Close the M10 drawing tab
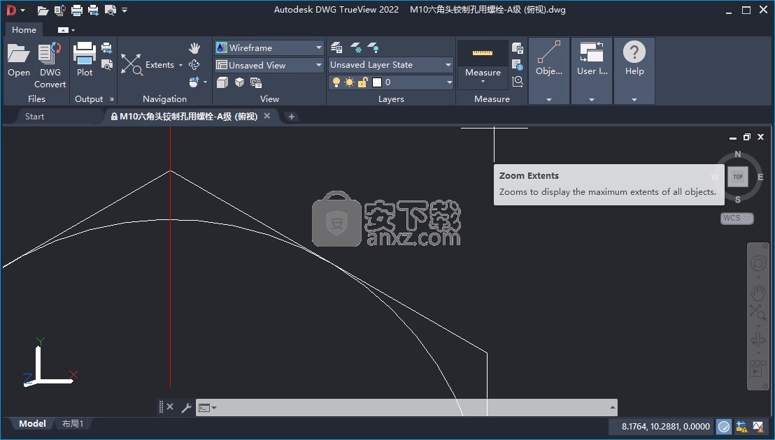Screen dimensions: 775x440 click(267, 116)
